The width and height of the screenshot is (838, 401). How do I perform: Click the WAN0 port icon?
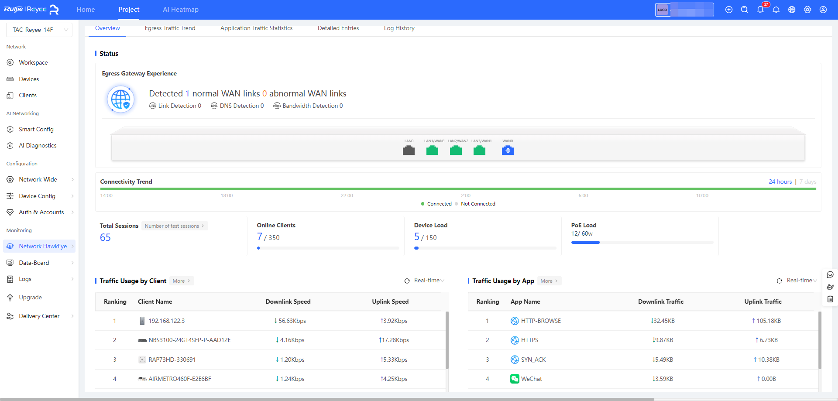[x=508, y=151]
